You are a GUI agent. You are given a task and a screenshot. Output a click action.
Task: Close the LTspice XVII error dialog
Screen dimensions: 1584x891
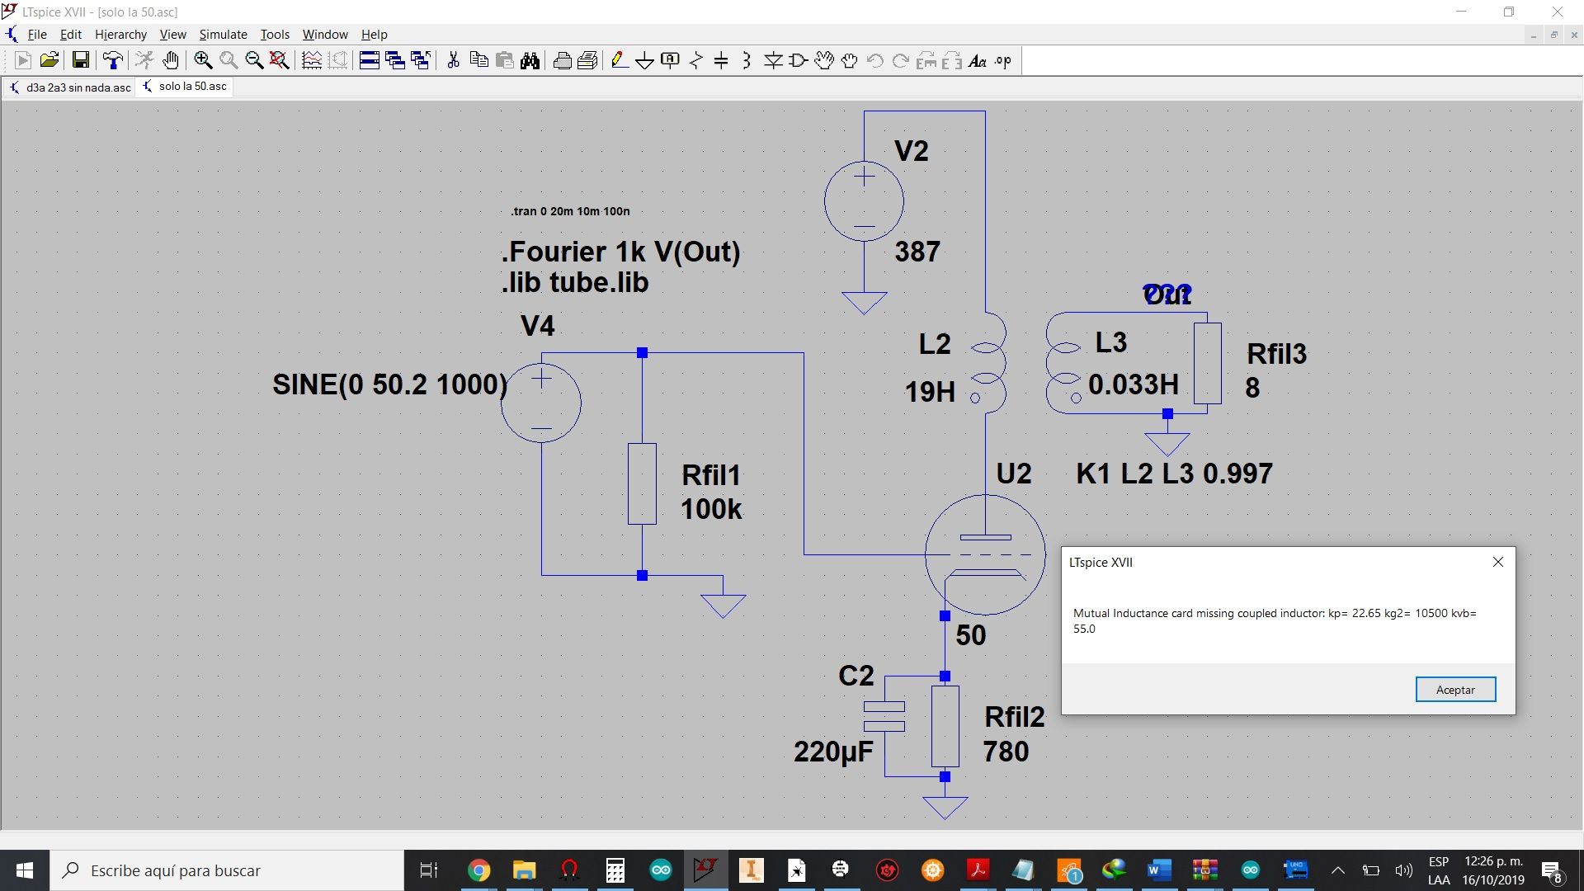tap(1498, 562)
